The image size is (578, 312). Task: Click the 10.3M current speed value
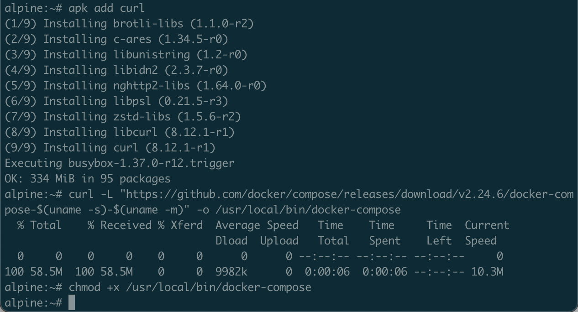tap(487, 272)
